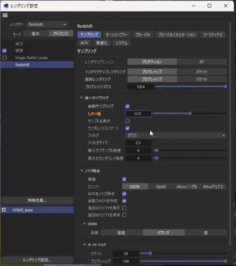Open the 最適化 tab

[102, 43]
